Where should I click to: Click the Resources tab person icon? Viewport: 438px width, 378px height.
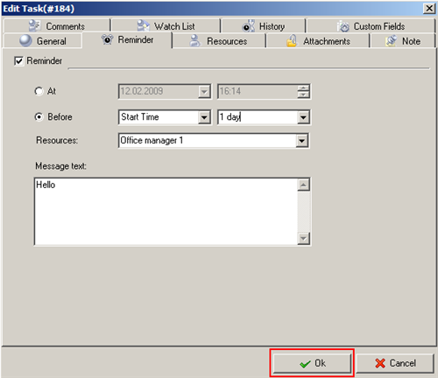195,40
